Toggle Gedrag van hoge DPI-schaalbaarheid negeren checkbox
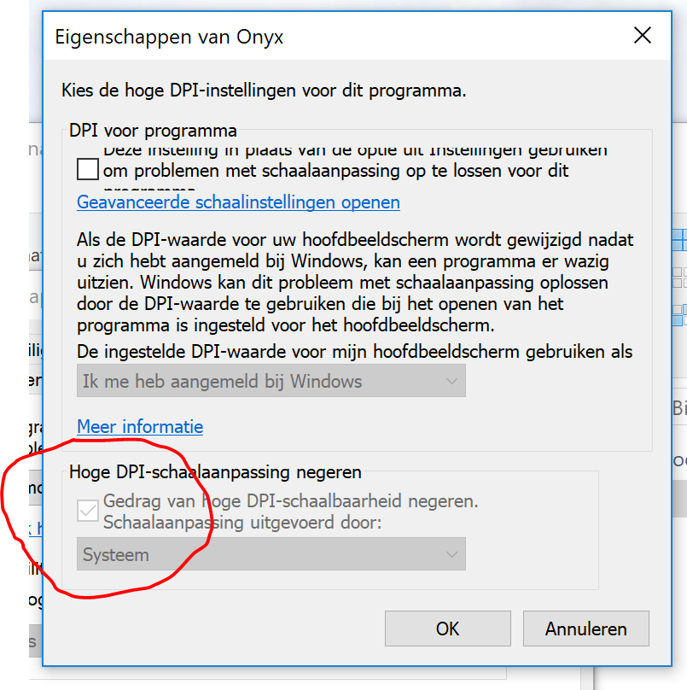Screen dimensions: 687x690 pos(88,511)
